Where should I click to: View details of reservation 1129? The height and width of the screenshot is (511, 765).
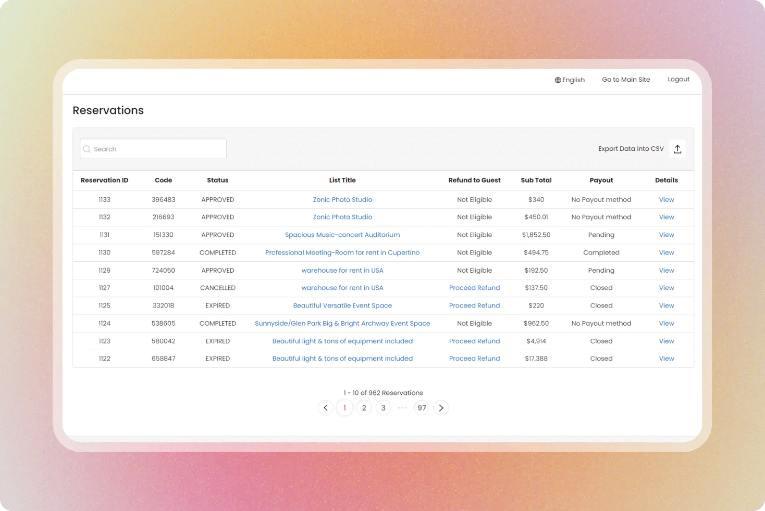click(x=667, y=271)
